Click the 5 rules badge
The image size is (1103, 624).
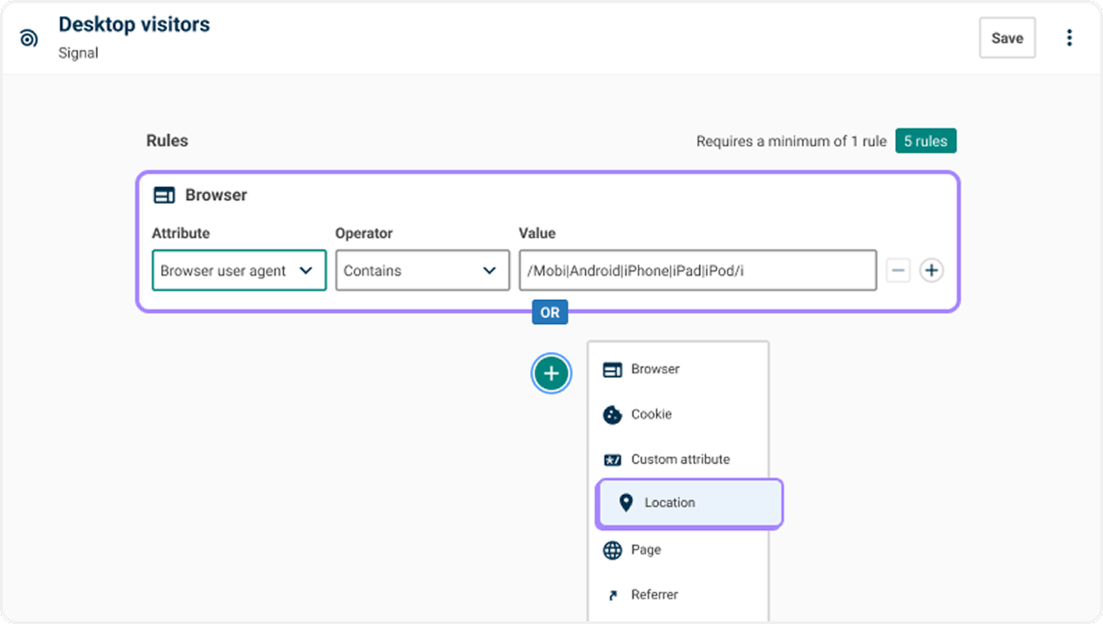point(925,141)
